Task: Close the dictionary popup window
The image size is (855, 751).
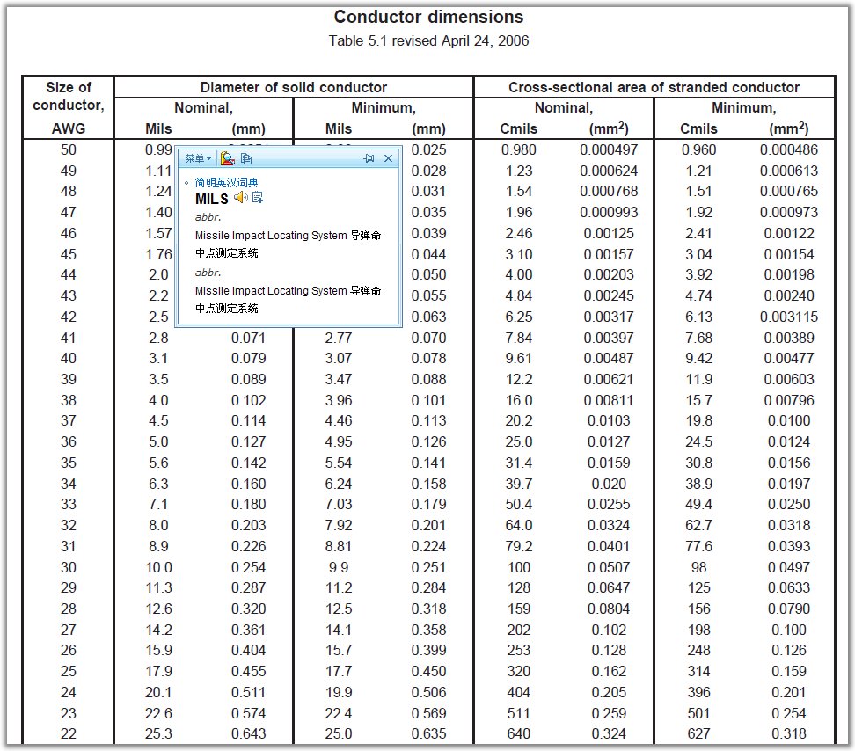Action: 389,158
